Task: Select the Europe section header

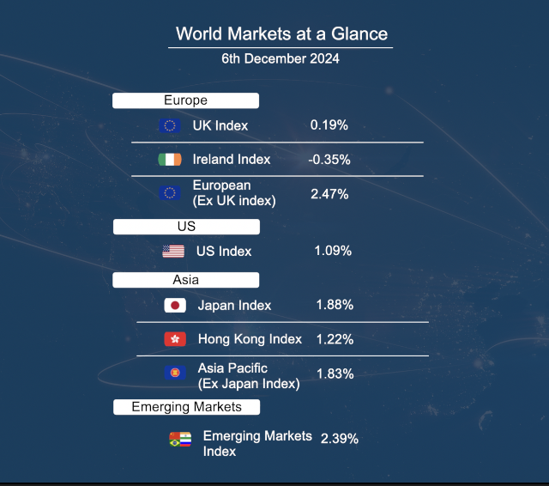Action: pyautogui.click(x=185, y=100)
